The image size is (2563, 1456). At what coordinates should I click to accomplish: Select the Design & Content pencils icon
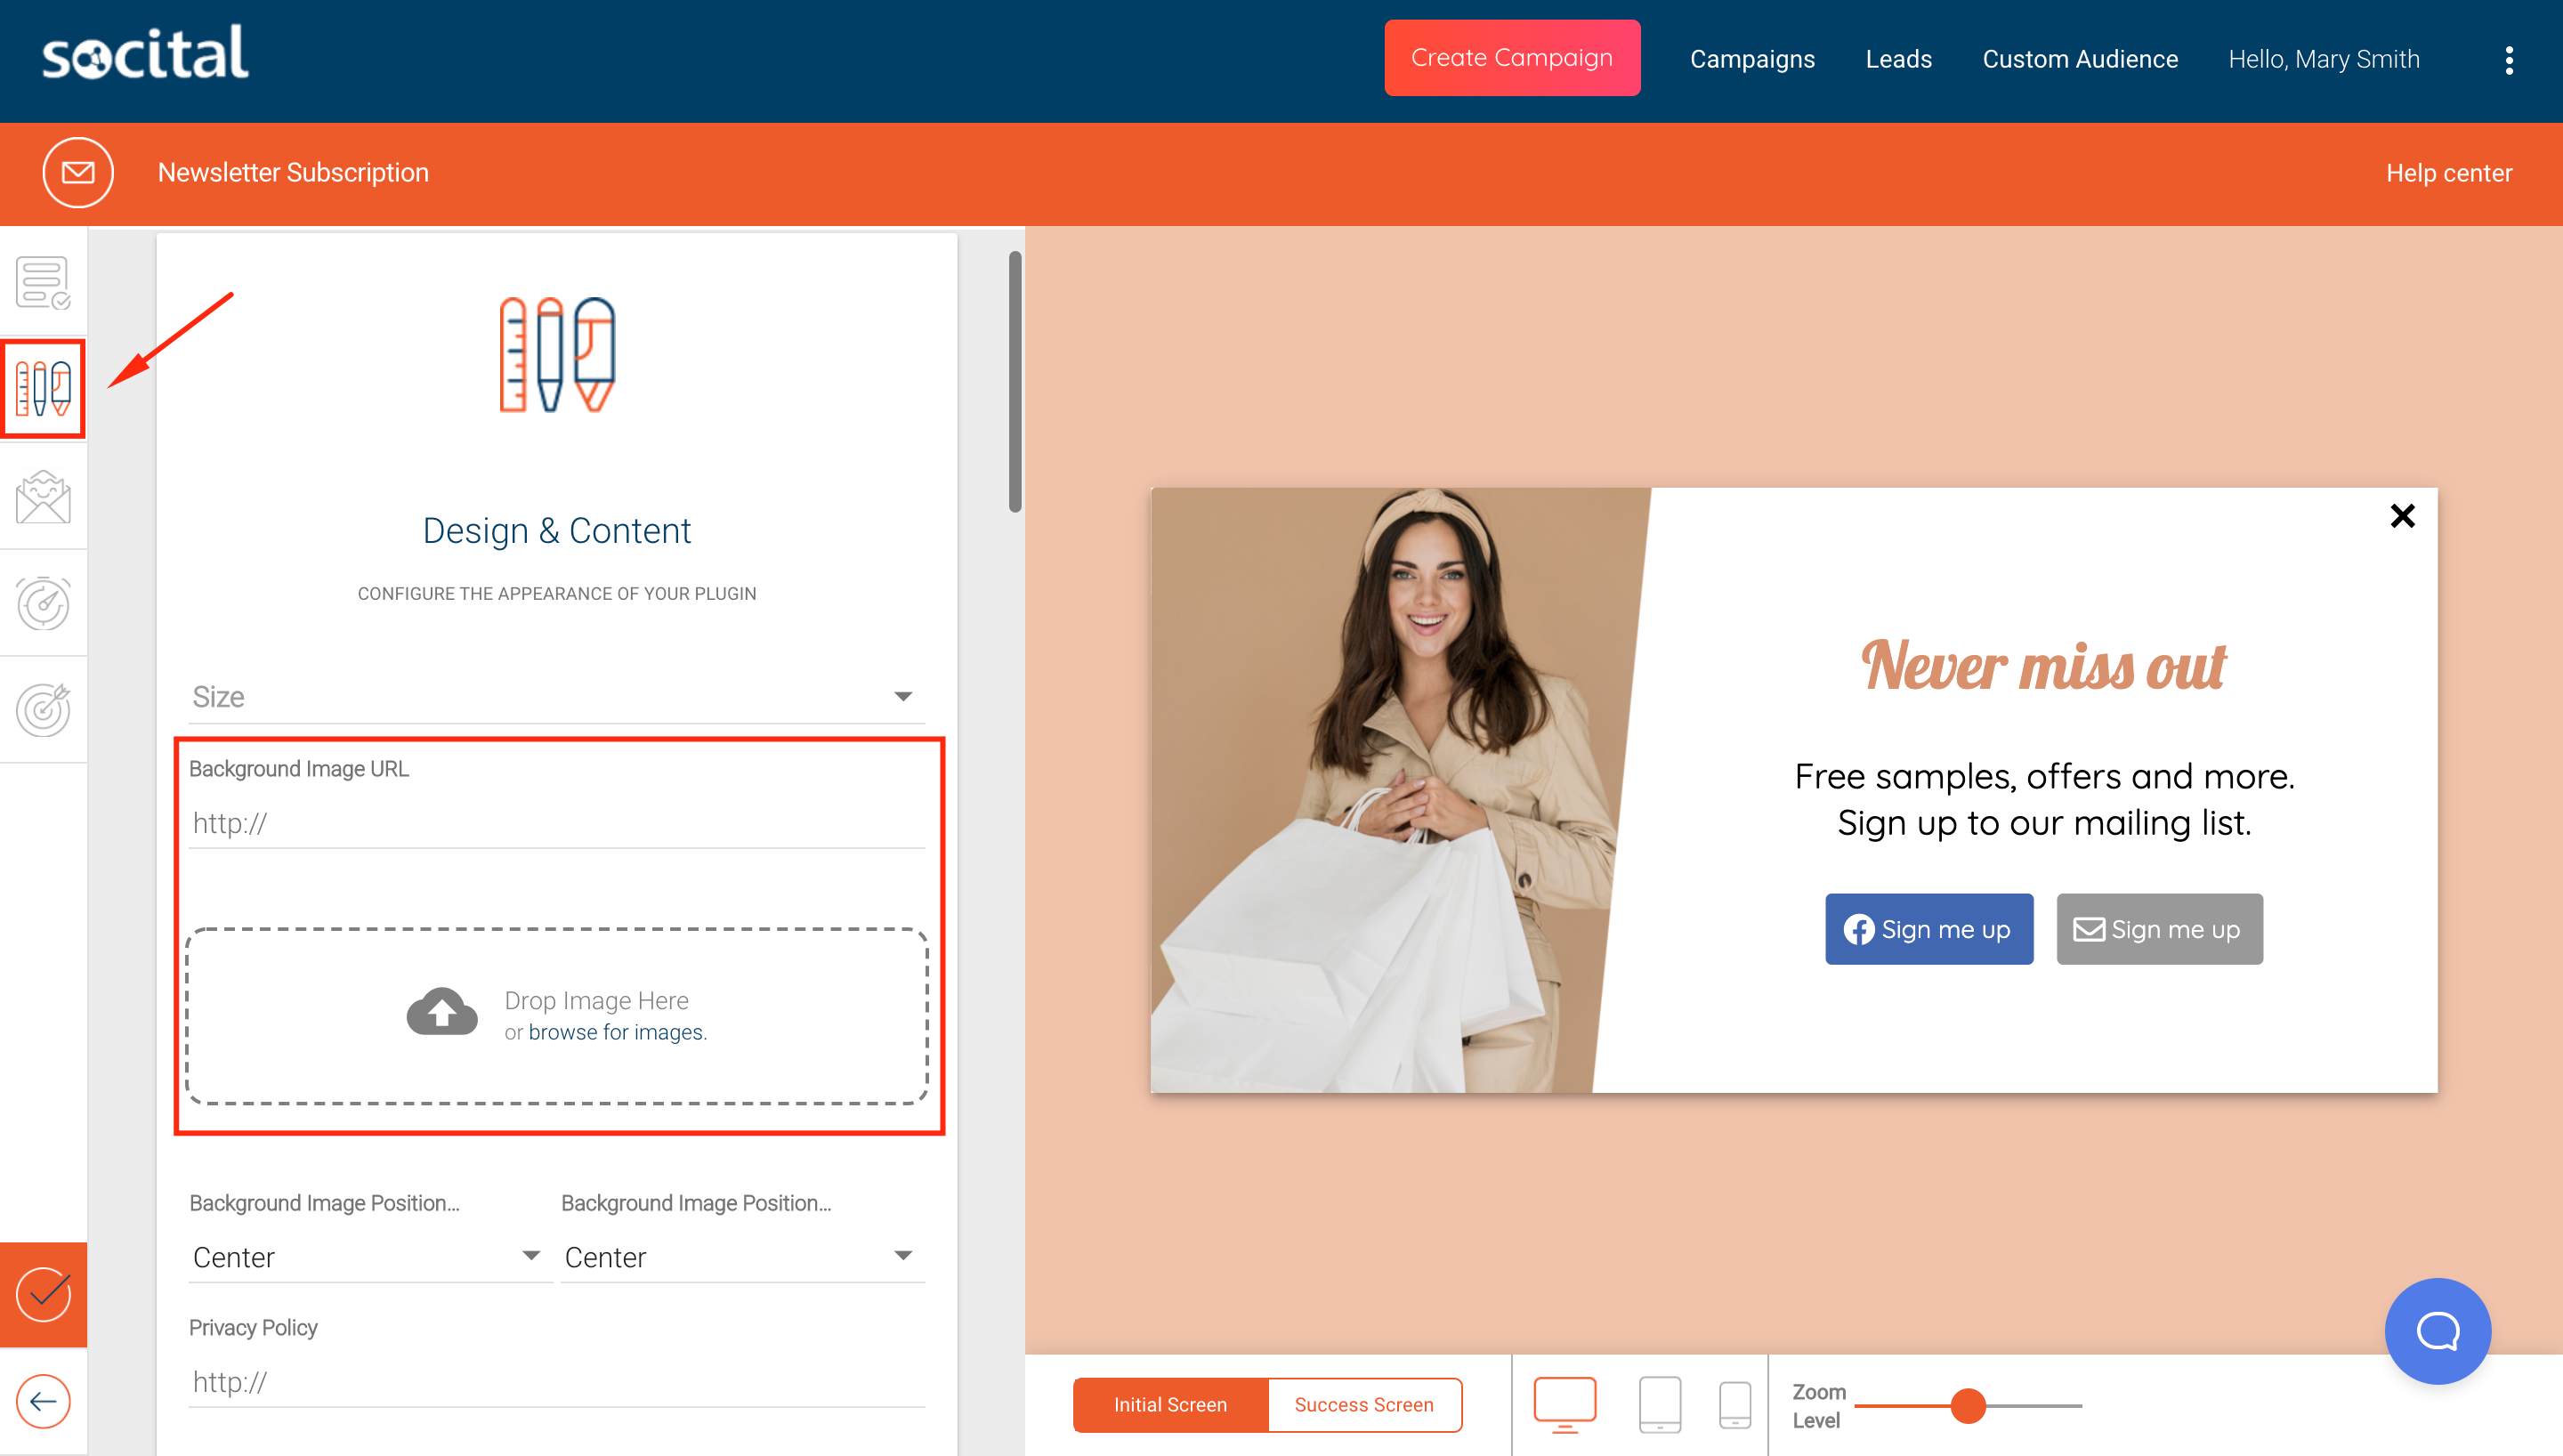(x=43, y=389)
